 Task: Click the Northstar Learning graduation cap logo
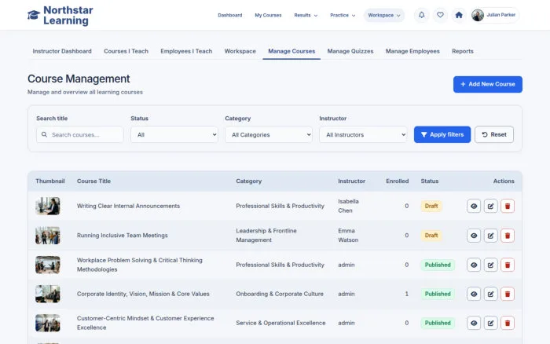point(34,15)
